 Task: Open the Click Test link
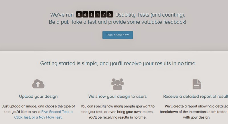23,117
